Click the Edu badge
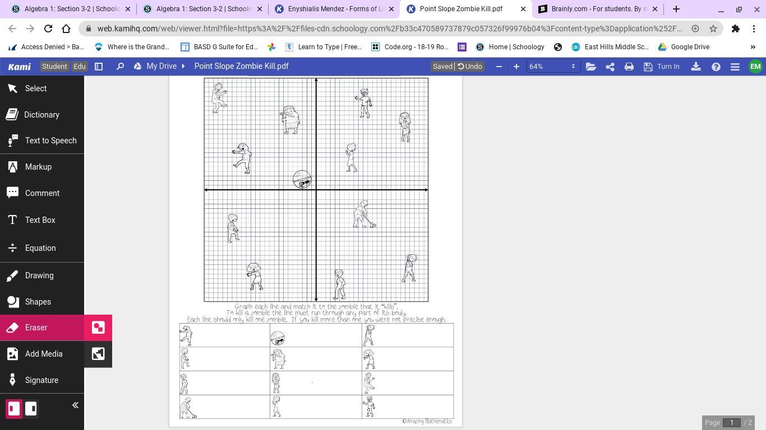766x430 pixels. (80, 66)
